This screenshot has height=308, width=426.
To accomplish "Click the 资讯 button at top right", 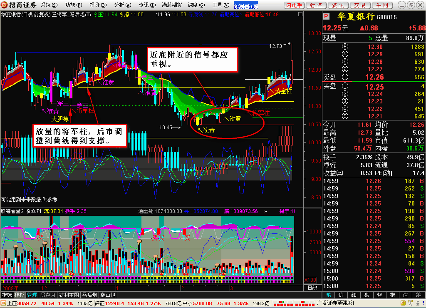I will (x=338, y=5).
